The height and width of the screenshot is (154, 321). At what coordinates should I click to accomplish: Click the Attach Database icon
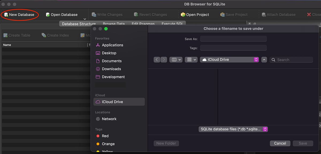tap(264, 14)
